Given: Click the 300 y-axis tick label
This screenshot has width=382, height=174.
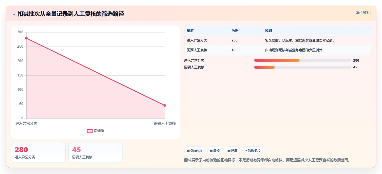Looking at the screenshot, I should [20, 32].
